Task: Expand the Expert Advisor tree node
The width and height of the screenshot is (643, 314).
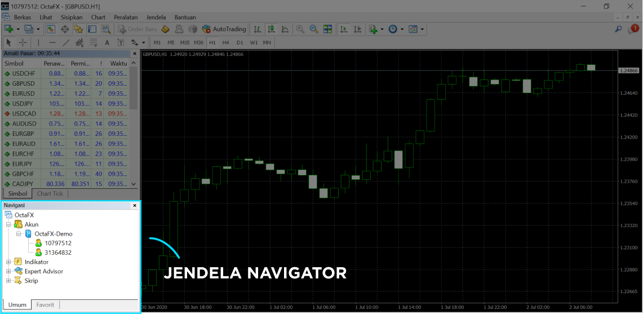Action: click(x=8, y=271)
